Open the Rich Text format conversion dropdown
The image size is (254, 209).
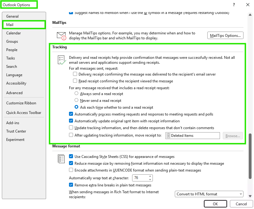tap(209, 194)
